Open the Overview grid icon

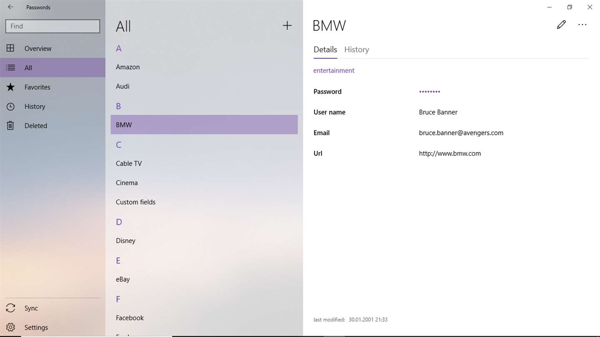click(10, 48)
